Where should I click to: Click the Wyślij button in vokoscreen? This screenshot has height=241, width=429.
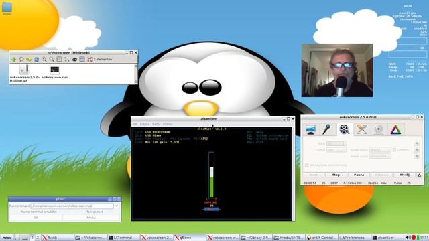(x=404, y=175)
